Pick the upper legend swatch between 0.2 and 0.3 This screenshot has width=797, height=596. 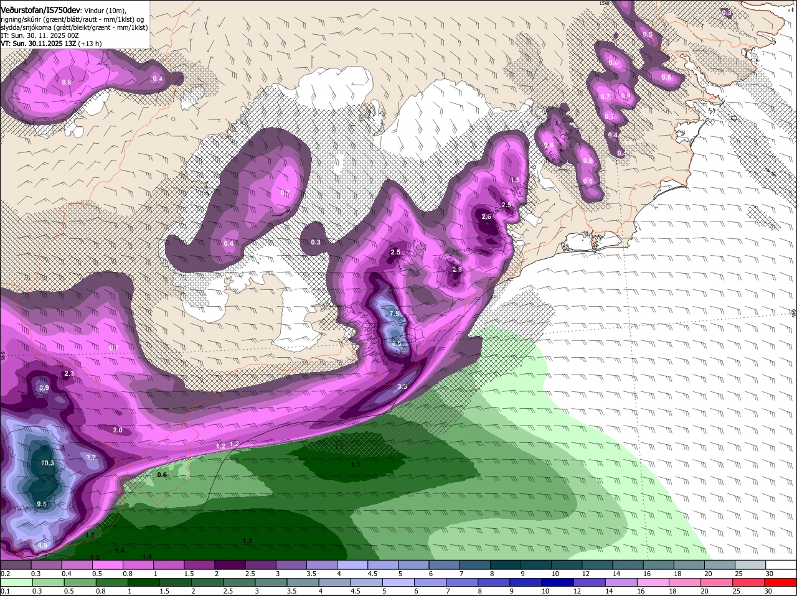[16, 565]
